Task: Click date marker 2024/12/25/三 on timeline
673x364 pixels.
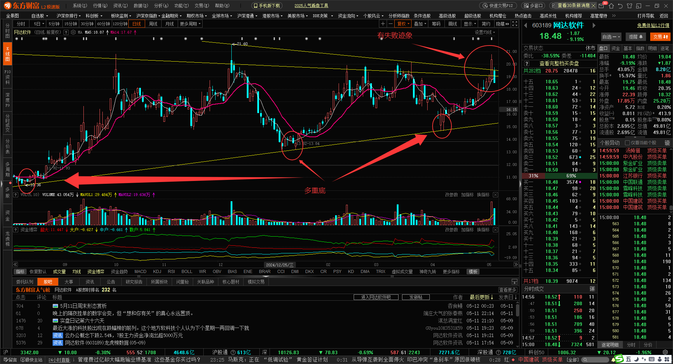Action: point(279,265)
